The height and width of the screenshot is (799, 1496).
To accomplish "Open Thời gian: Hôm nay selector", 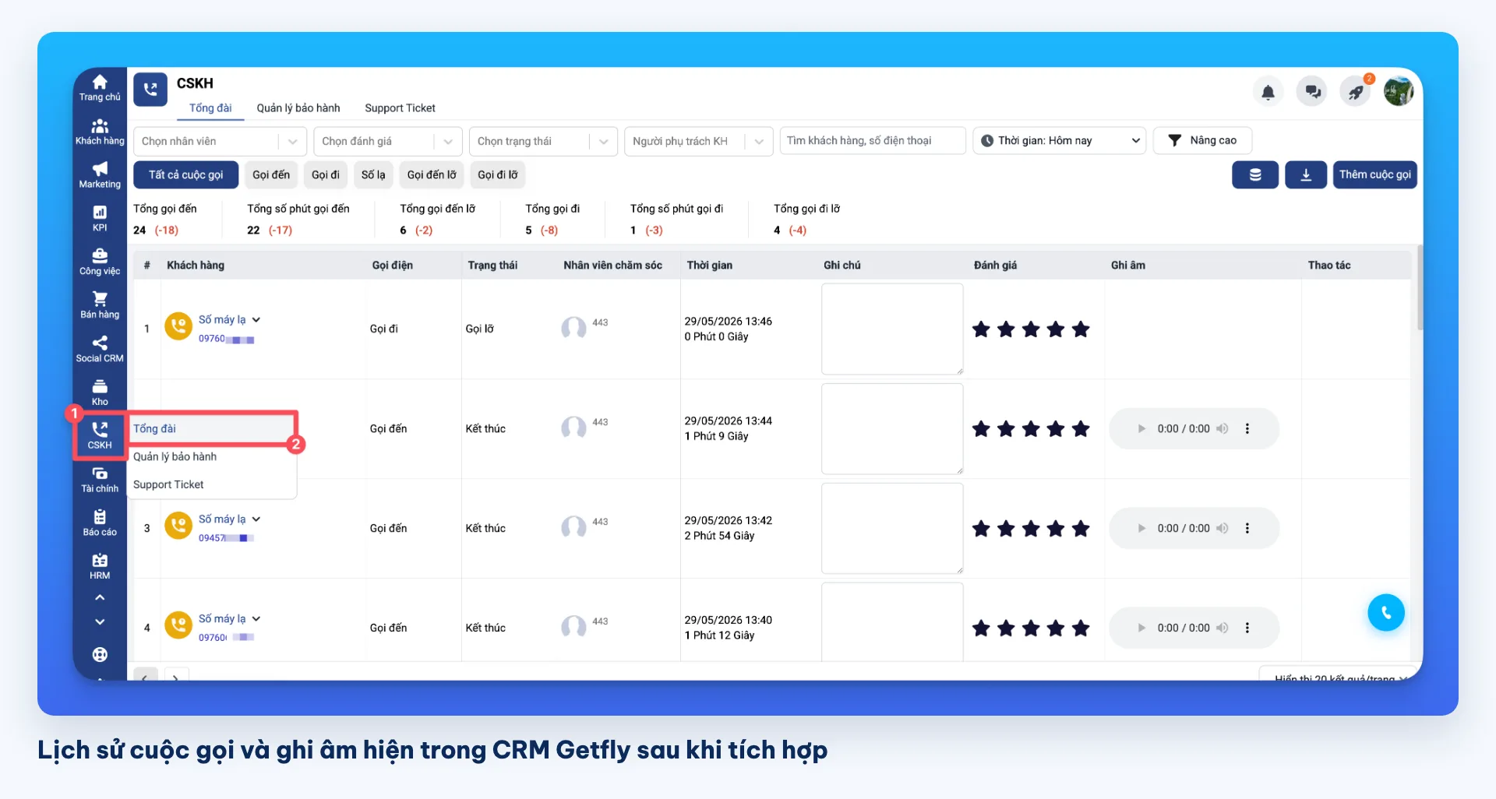I will pos(1059,141).
